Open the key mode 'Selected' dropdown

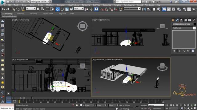click(156, 105)
